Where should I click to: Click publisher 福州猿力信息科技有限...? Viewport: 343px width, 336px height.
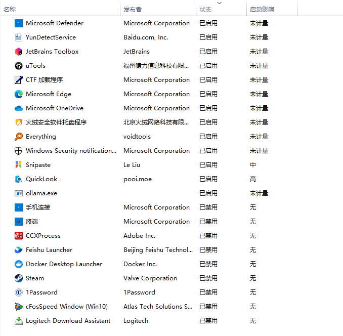click(156, 66)
